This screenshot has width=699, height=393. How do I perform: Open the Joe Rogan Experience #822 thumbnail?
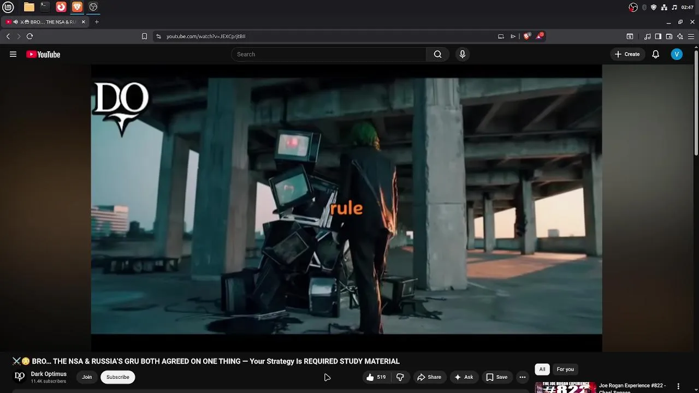point(565,388)
